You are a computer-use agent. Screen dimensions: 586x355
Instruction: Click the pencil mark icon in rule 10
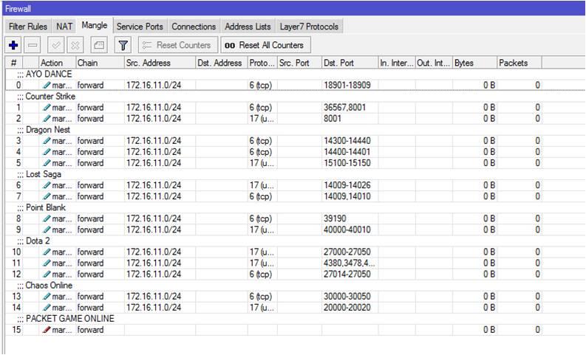[x=47, y=252]
